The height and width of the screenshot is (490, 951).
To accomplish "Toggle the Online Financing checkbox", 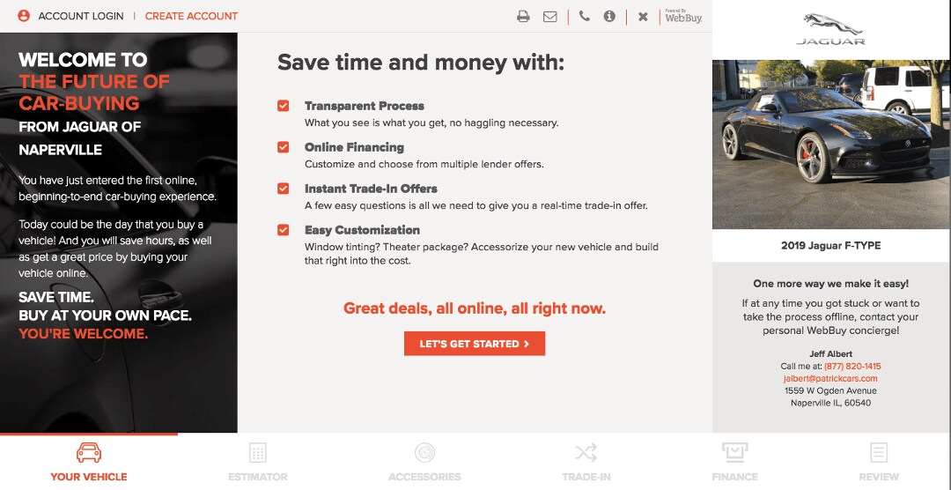I will [x=284, y=147].
